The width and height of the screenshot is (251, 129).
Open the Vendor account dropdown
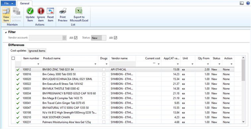point(64,38)
